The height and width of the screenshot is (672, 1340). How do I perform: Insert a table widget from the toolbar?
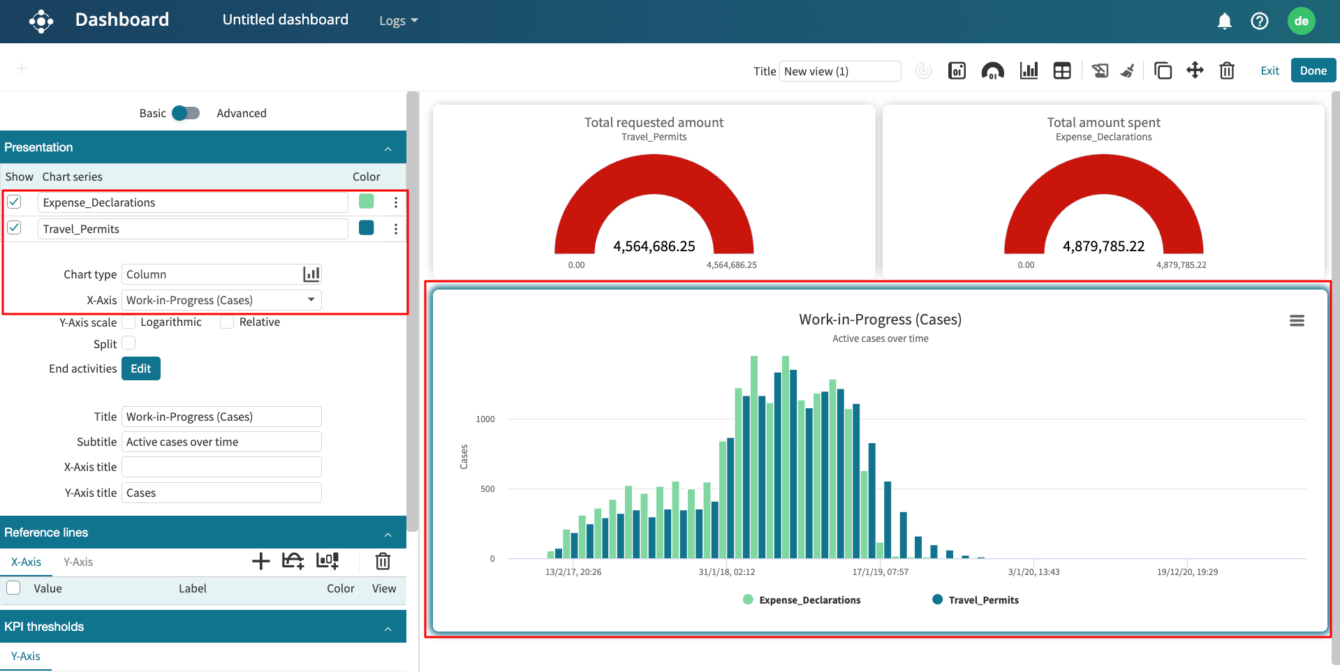point(1062,70)
